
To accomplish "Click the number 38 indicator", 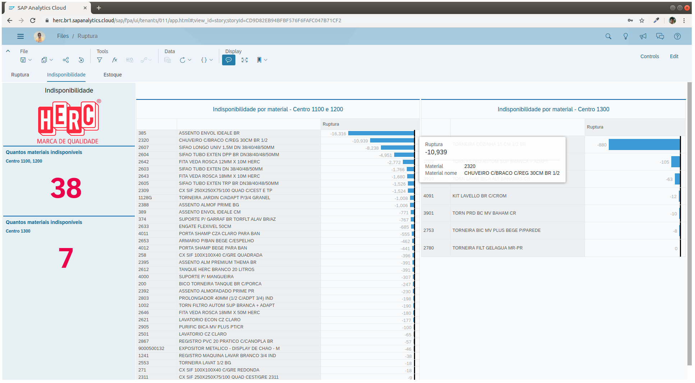I will click(x=66, y=188).
